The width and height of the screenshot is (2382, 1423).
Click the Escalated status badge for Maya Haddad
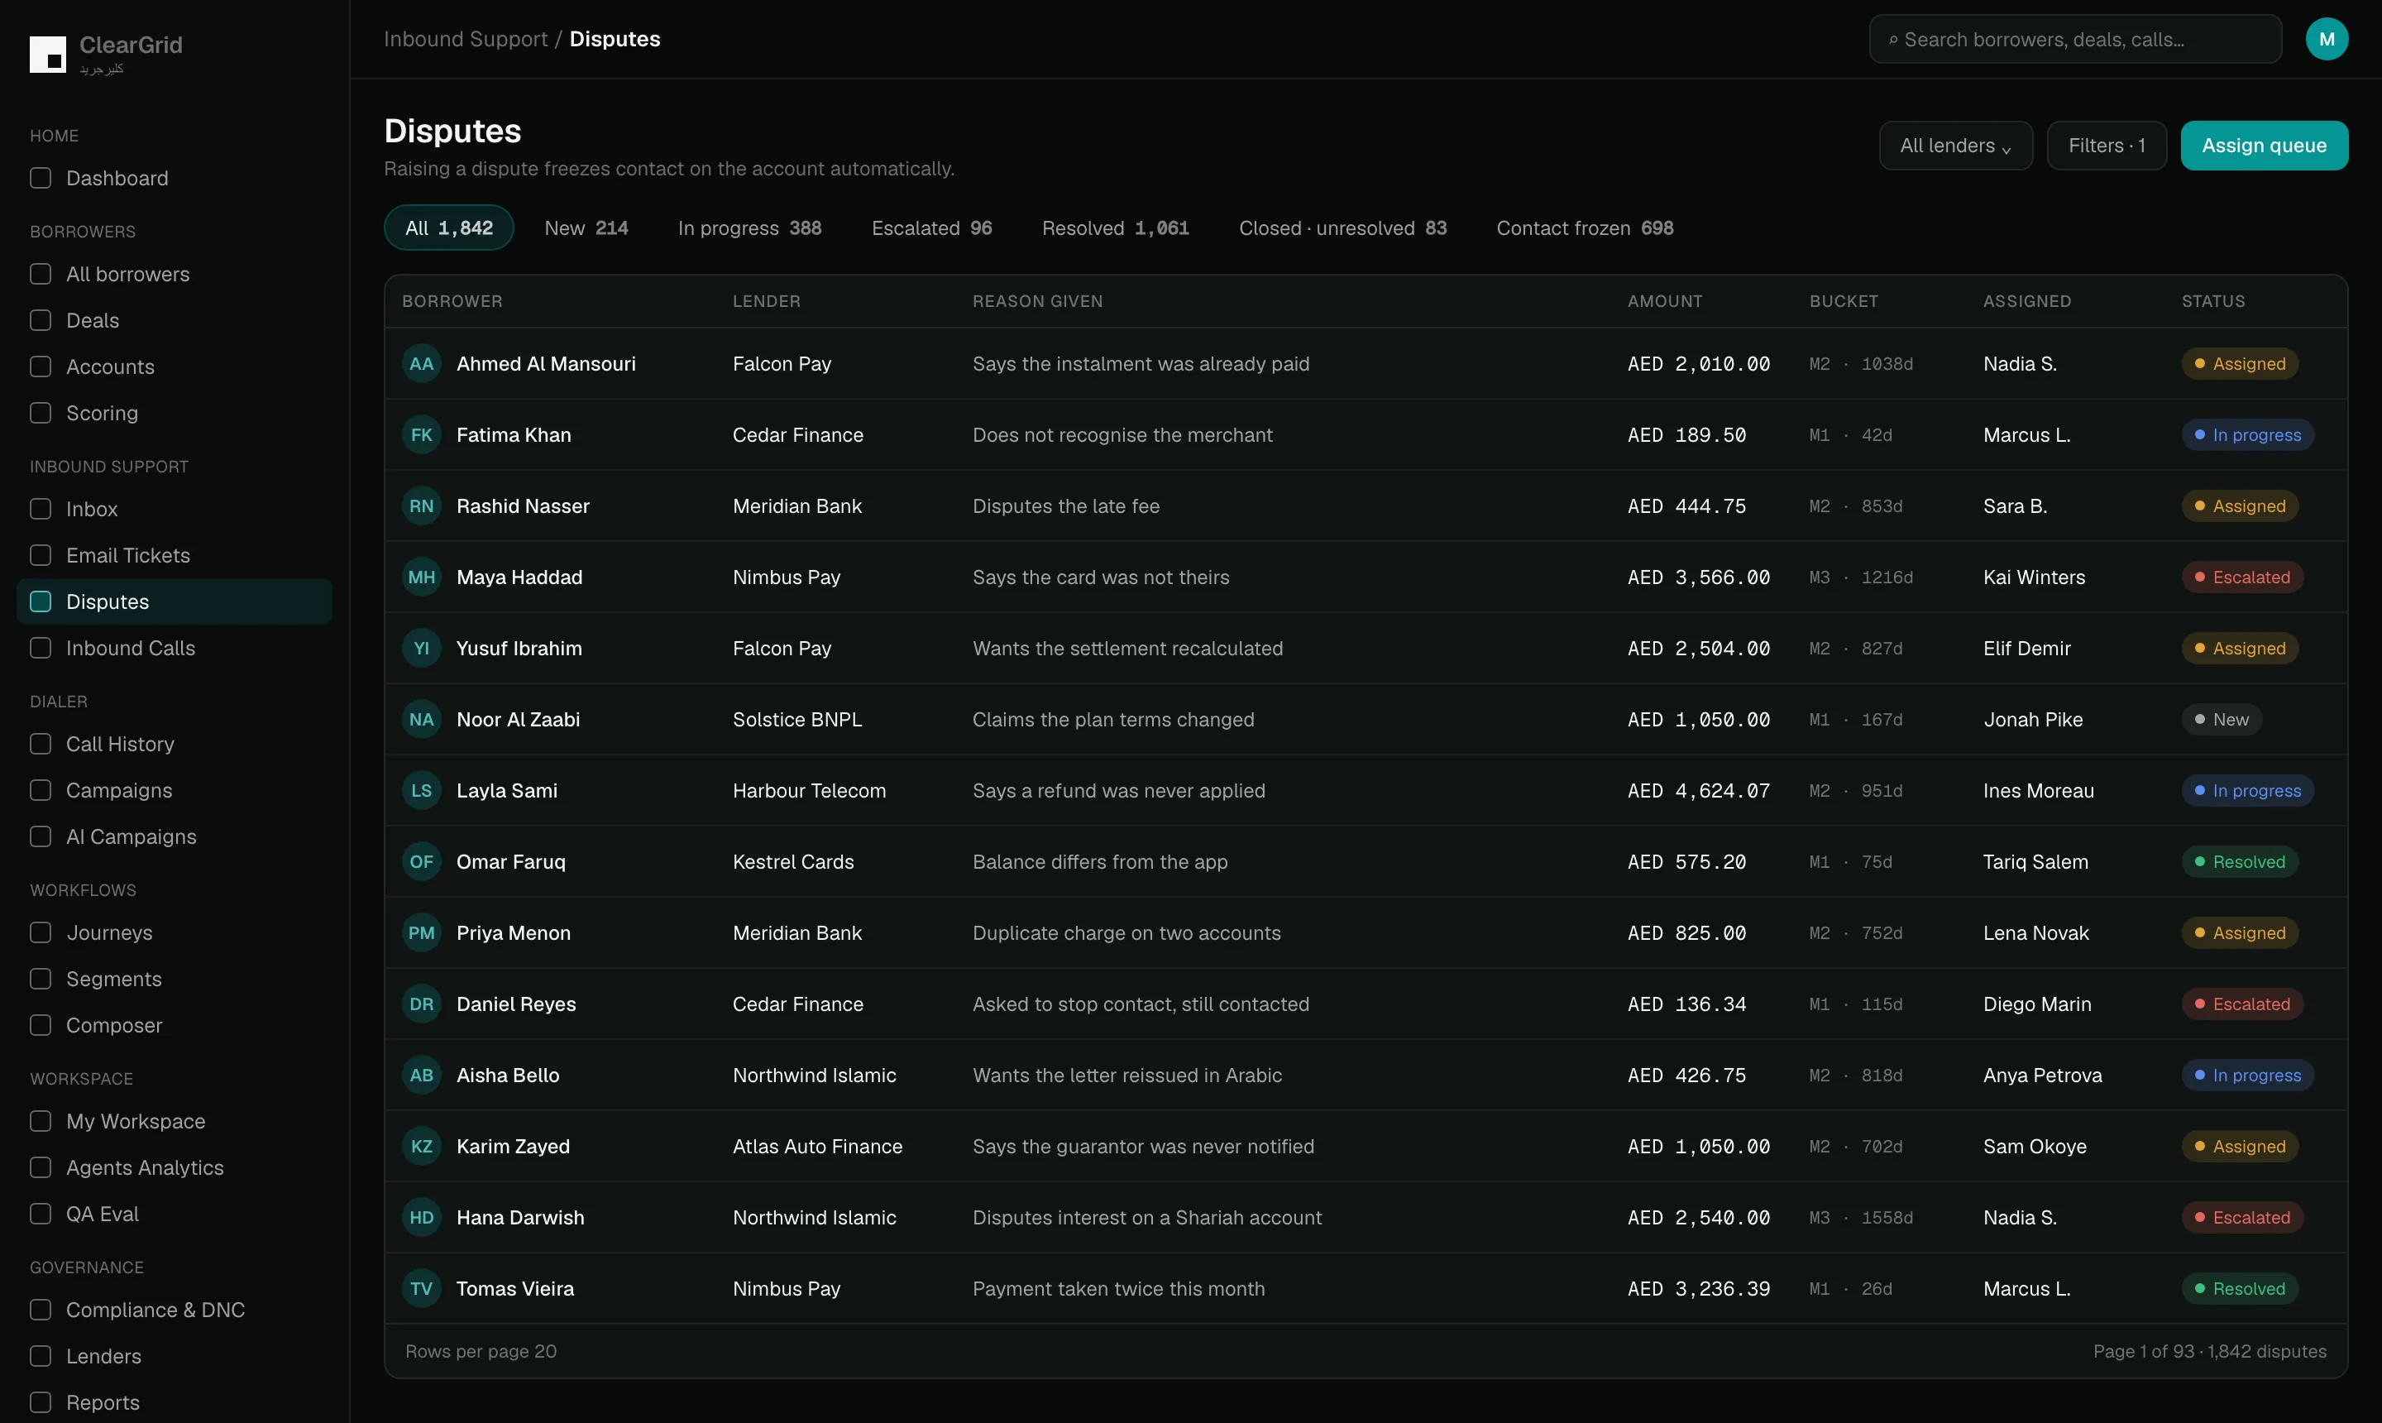point(2243,577)
